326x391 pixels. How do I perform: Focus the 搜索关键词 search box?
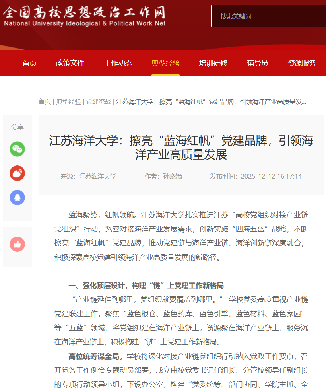268,16
